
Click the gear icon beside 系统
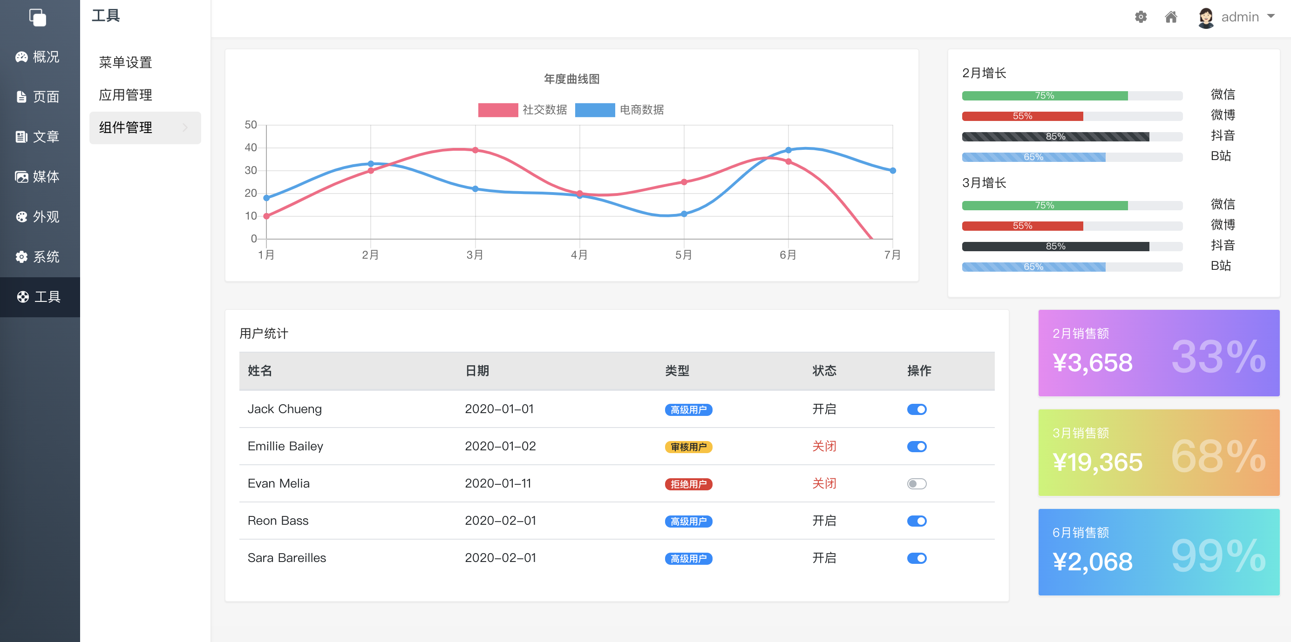21,257
